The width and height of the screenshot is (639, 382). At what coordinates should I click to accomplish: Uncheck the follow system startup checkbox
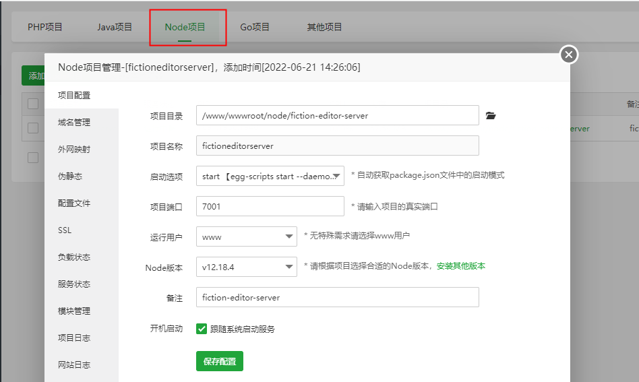[202, 329]
